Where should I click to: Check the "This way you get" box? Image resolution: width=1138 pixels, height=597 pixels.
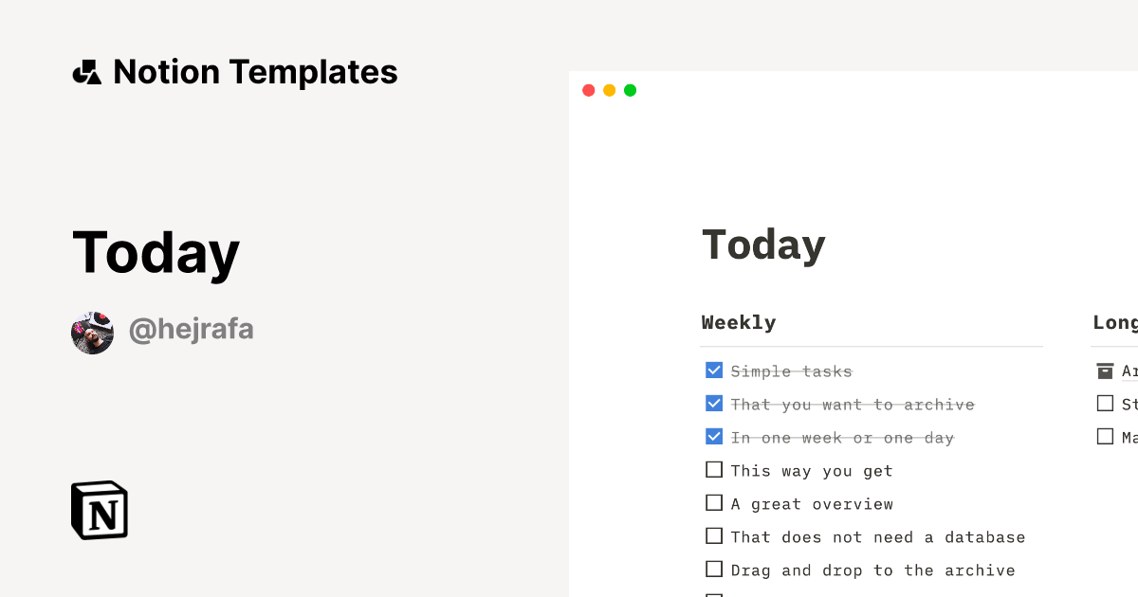point(714,469)
